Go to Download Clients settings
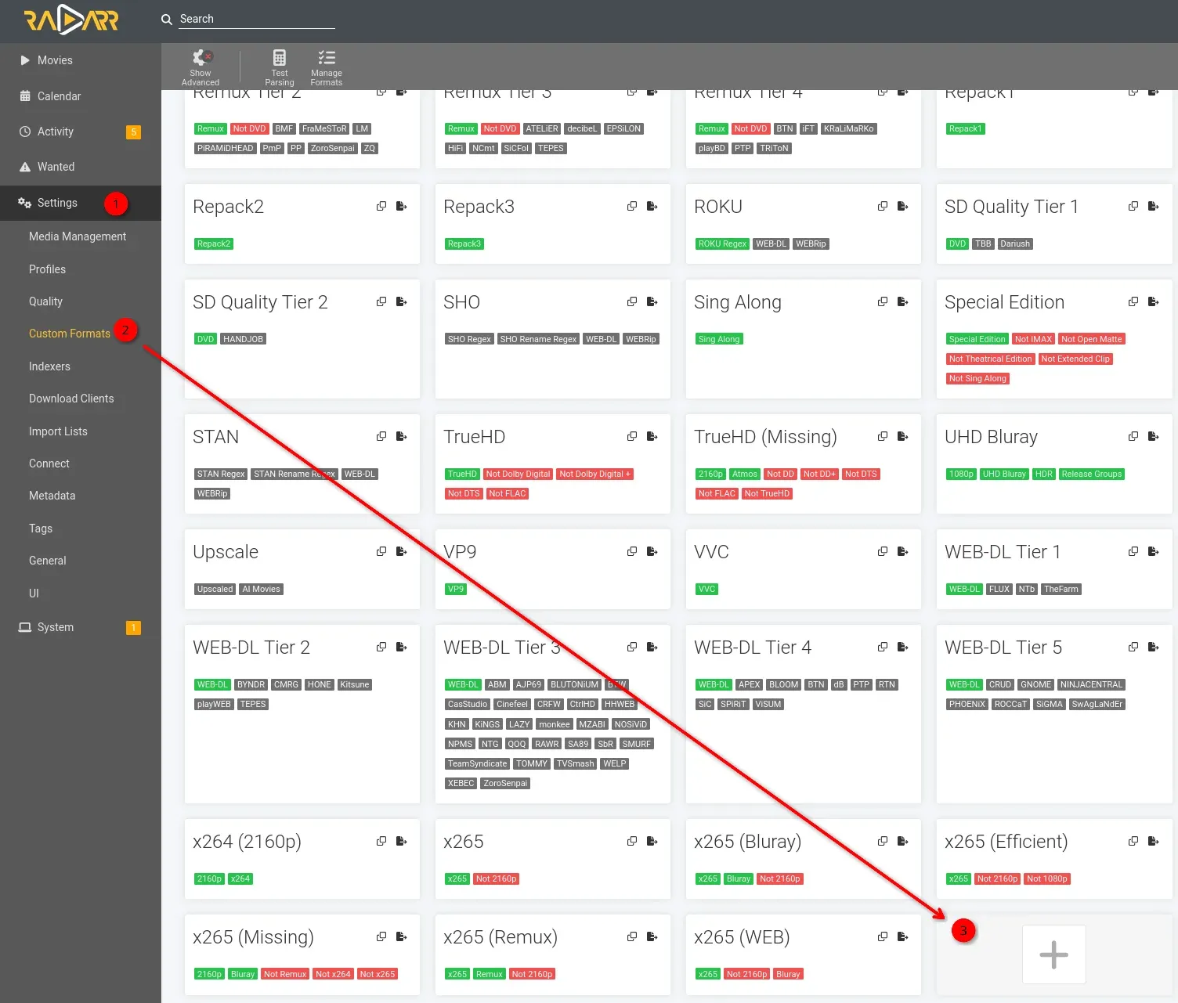Image resolution: width=1178 pixels, height=1003 pixels. [71, 399]
